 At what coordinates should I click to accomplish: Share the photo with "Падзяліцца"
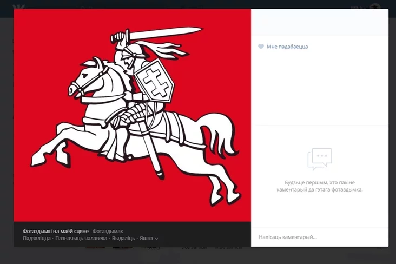[x=37, y=238]
